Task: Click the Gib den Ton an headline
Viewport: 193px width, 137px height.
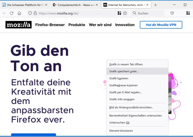Action: [x=40, y=58]
